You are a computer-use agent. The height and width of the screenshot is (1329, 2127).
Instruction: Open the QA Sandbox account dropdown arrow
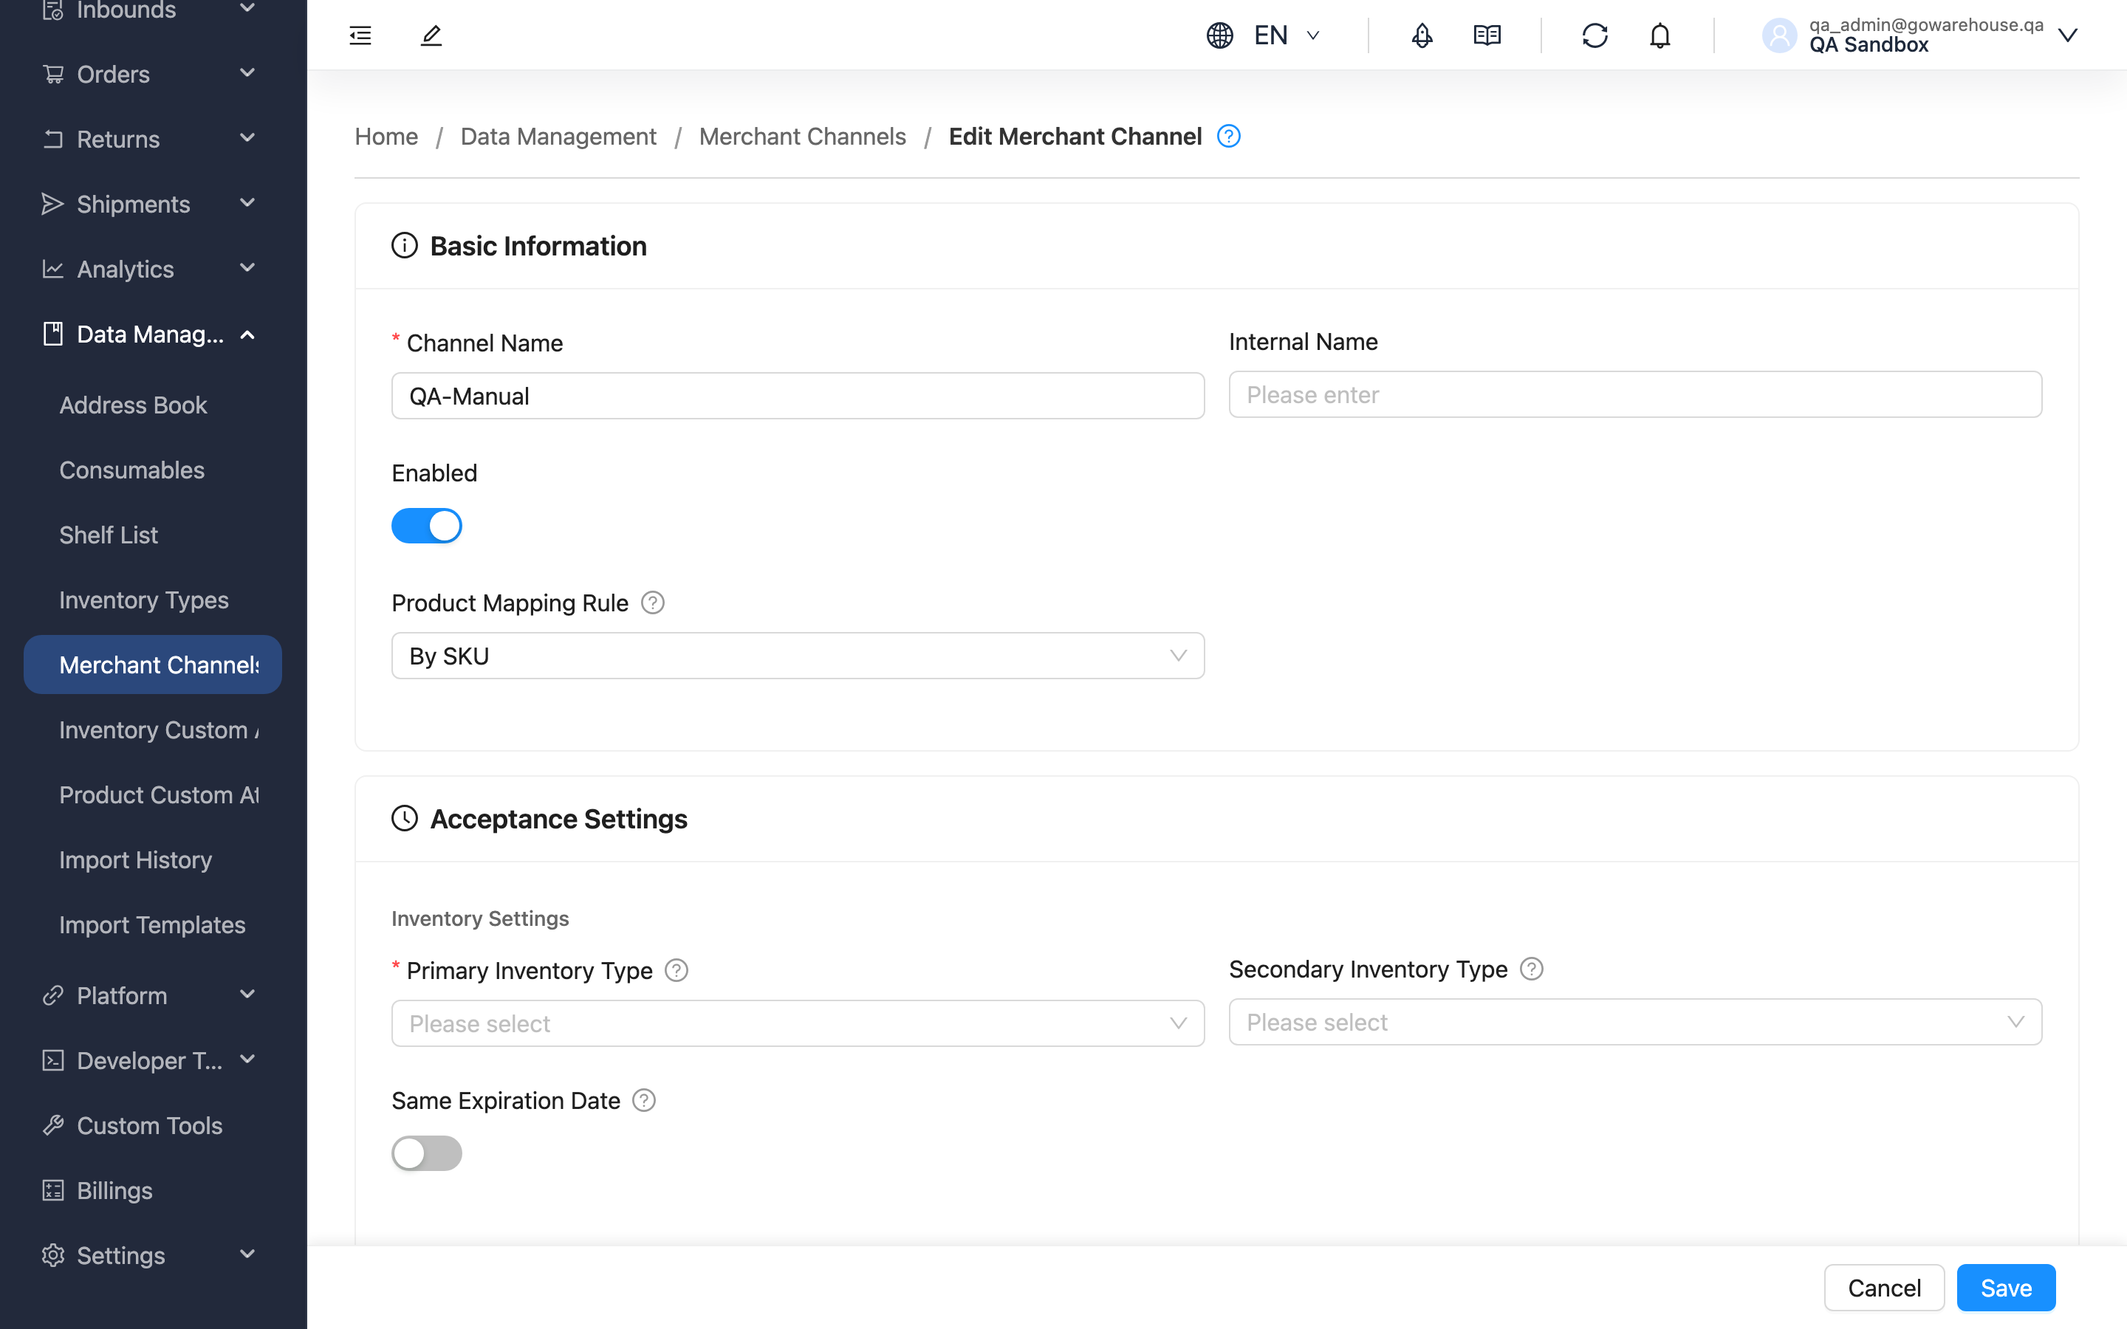(2067, 35)
